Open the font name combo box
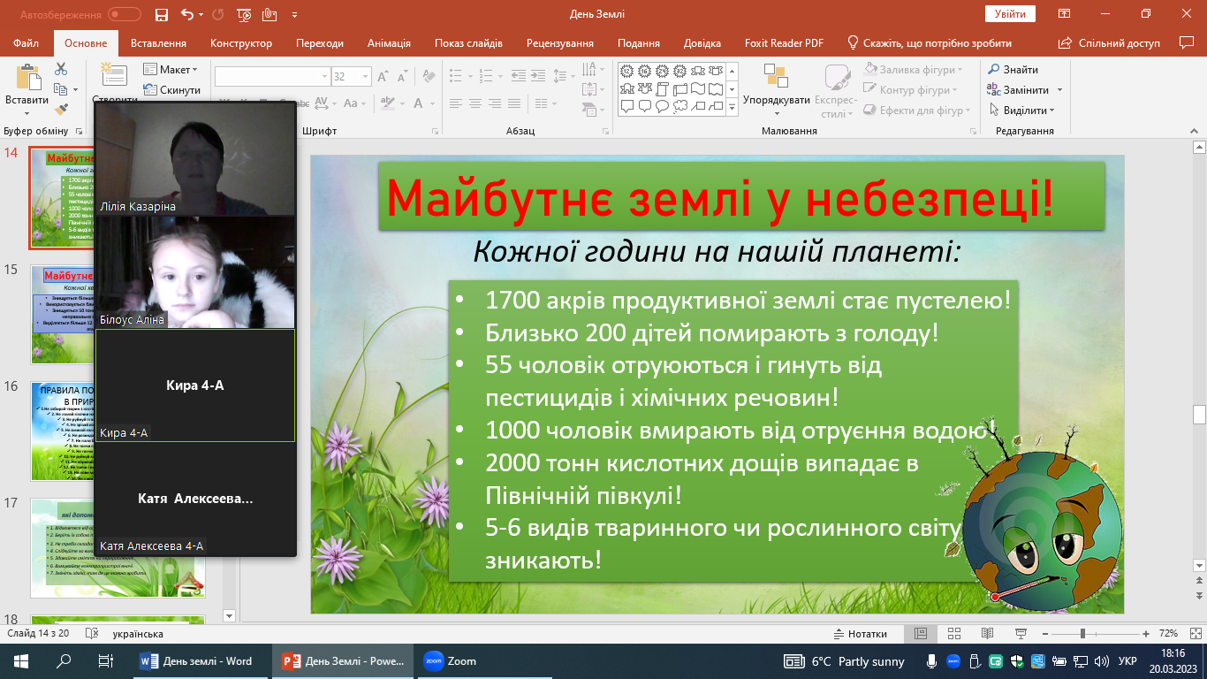This screenshot has width=1207, height=679. [272, 77]
